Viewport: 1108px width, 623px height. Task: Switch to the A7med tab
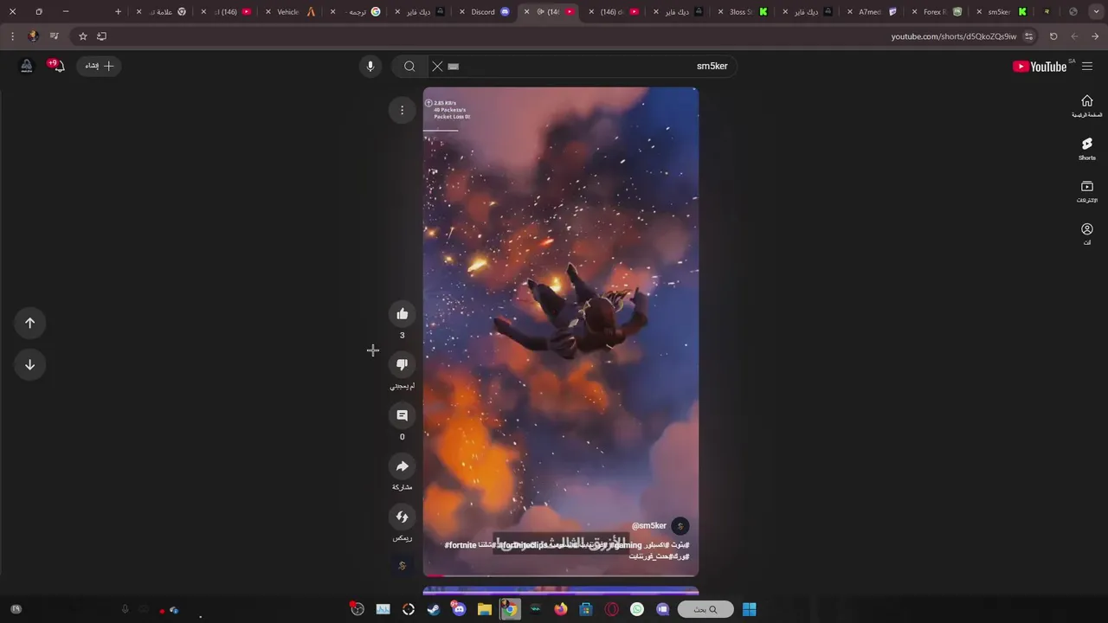pos(877,12)
